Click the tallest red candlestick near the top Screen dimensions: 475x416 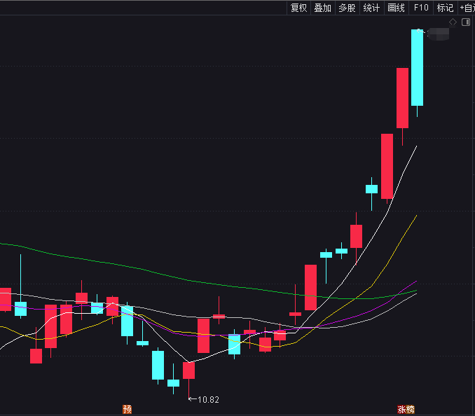tap(402, 98)
